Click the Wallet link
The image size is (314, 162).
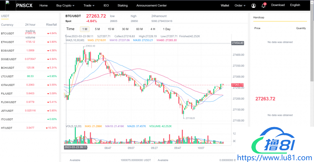coord(225,5)
